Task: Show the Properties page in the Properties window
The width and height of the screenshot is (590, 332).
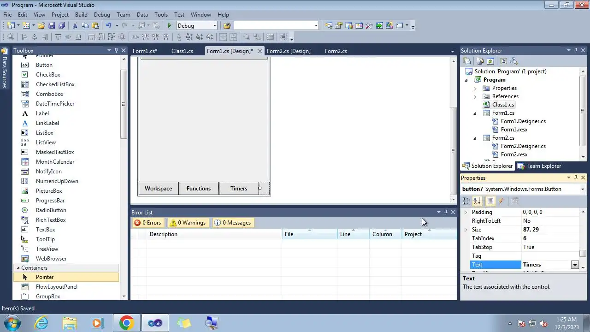Action: 490,201
